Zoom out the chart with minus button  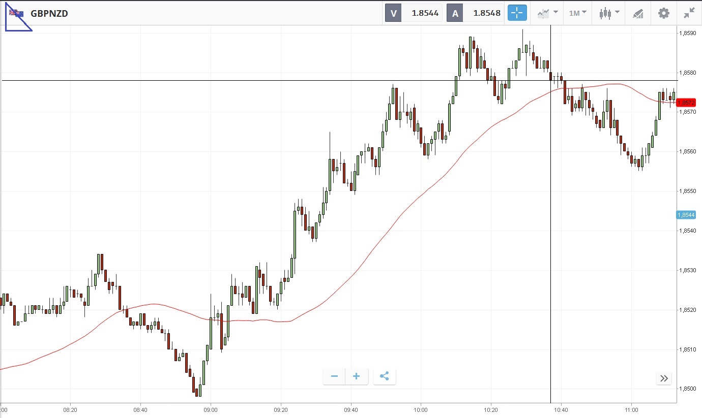334,376
